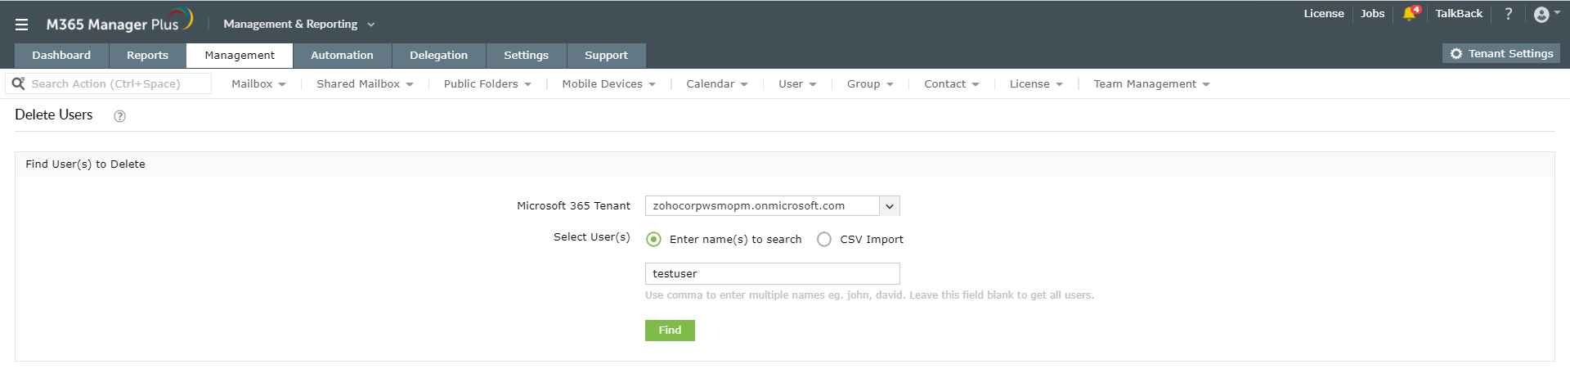The image size is (1570, 378).
Task: Select the CSV Import radio button
Action: 824,240
